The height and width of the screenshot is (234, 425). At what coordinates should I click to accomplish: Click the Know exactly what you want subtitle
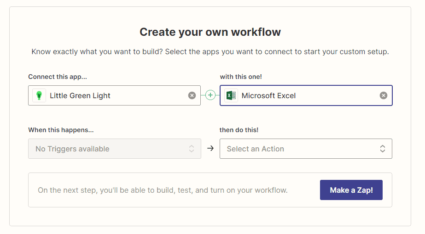pyautogui.click(x=210, y=51)
